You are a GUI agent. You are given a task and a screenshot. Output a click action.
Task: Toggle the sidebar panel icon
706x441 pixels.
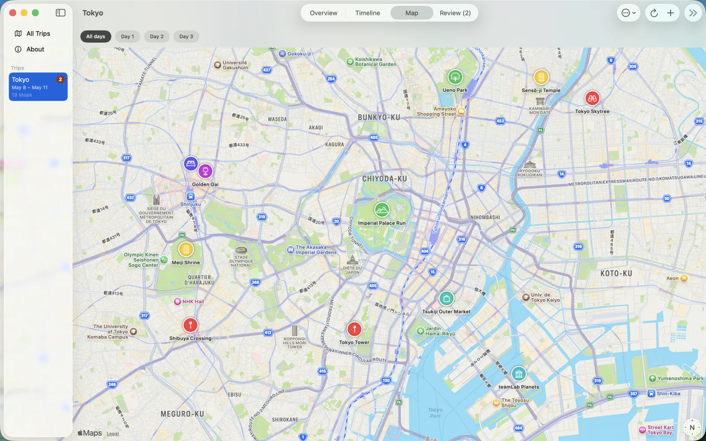[60, 13]
